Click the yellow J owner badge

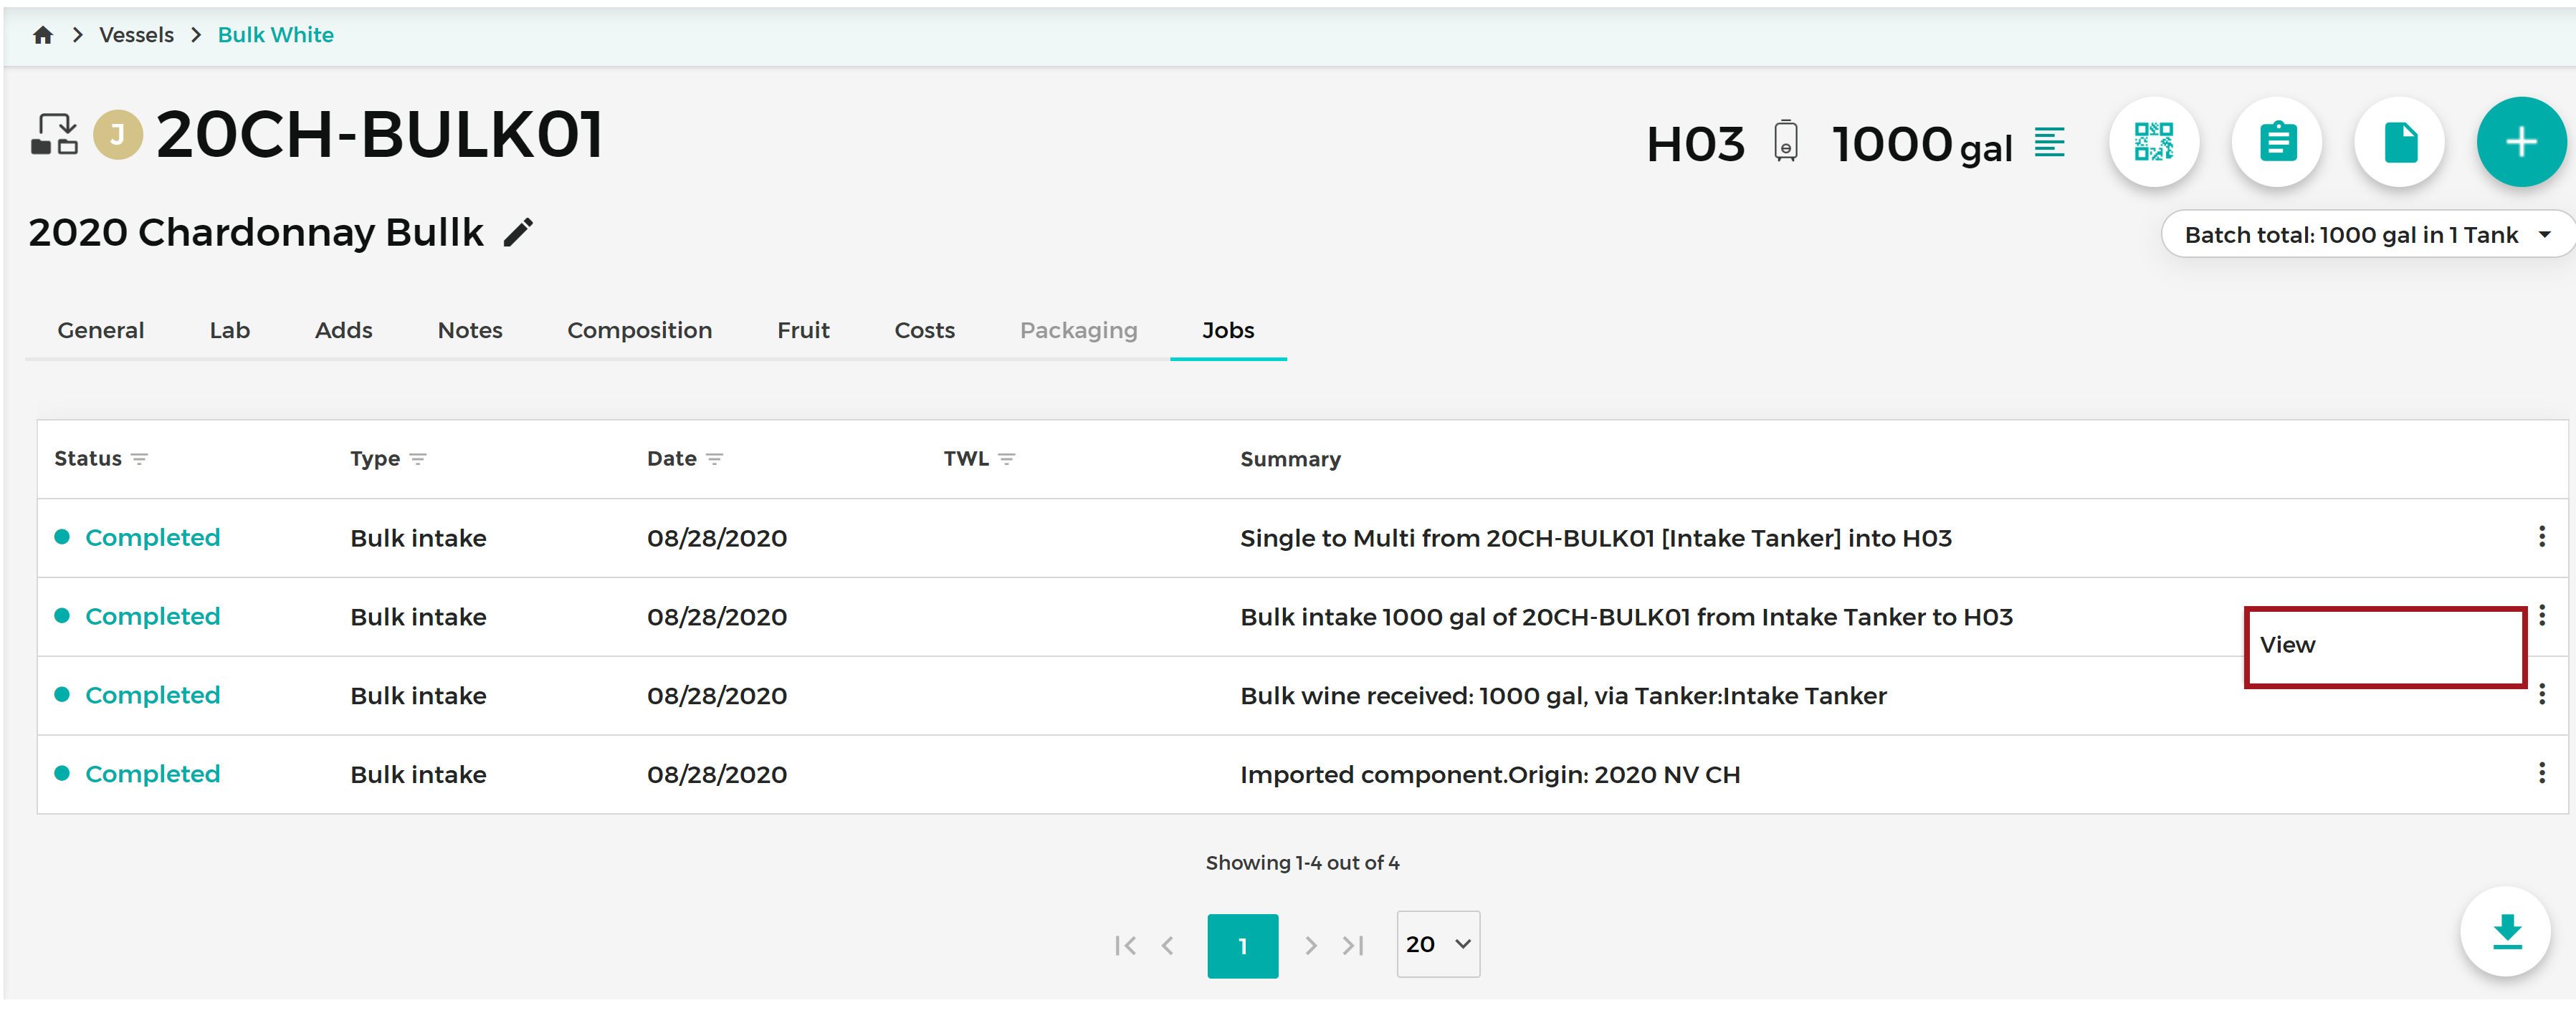(118, 134)
